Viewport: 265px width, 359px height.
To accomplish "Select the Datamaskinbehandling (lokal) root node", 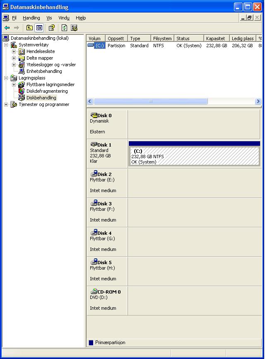I will 39,38.
